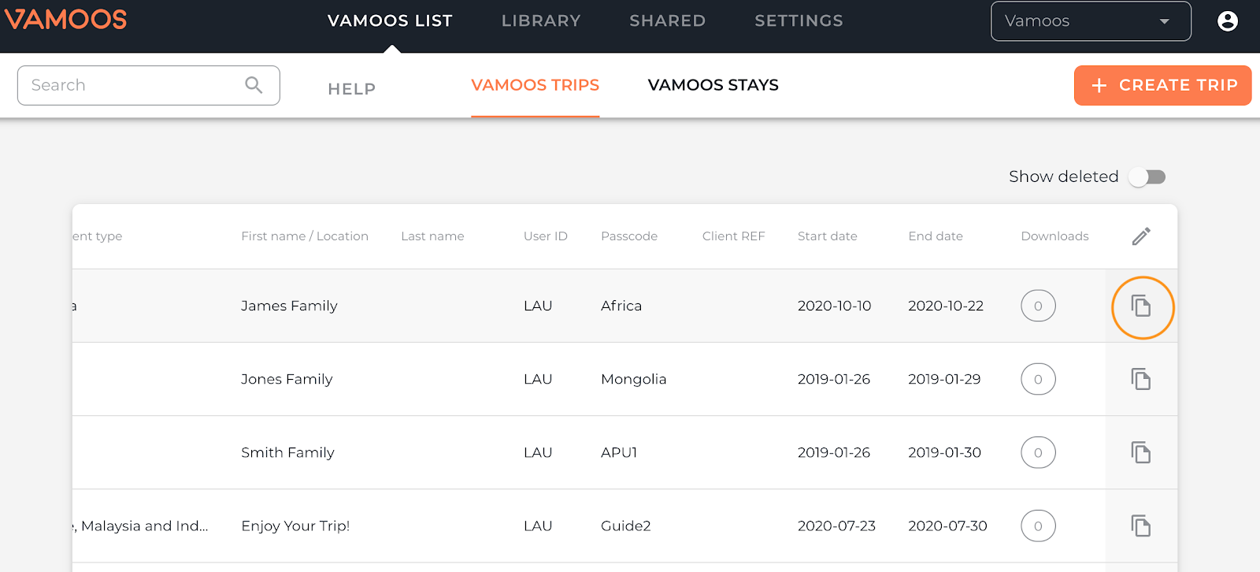
Task: View downloads badge for Jones Family
Action: pos(1038,379)
